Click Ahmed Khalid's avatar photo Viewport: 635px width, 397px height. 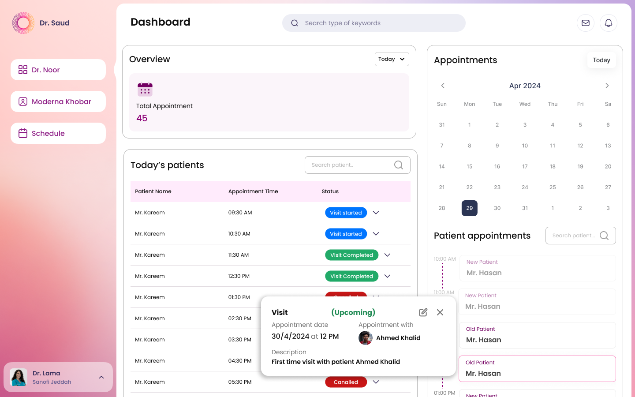(x=366, y=338)
